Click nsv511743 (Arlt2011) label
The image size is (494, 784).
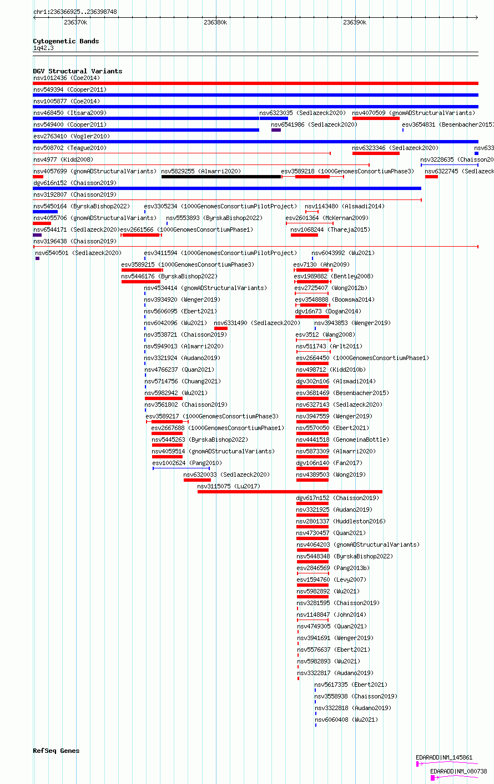(x=329, y=346)
